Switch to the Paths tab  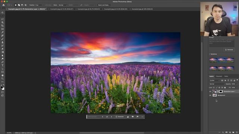[x=226, y=76]
